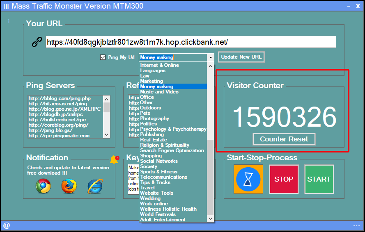Choose Religion & Spirituality category
The image size is (365, 232).
173,145
